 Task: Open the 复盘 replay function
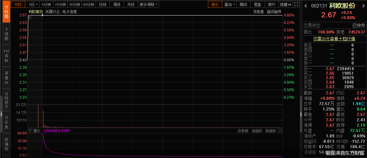tap(258, 4)
